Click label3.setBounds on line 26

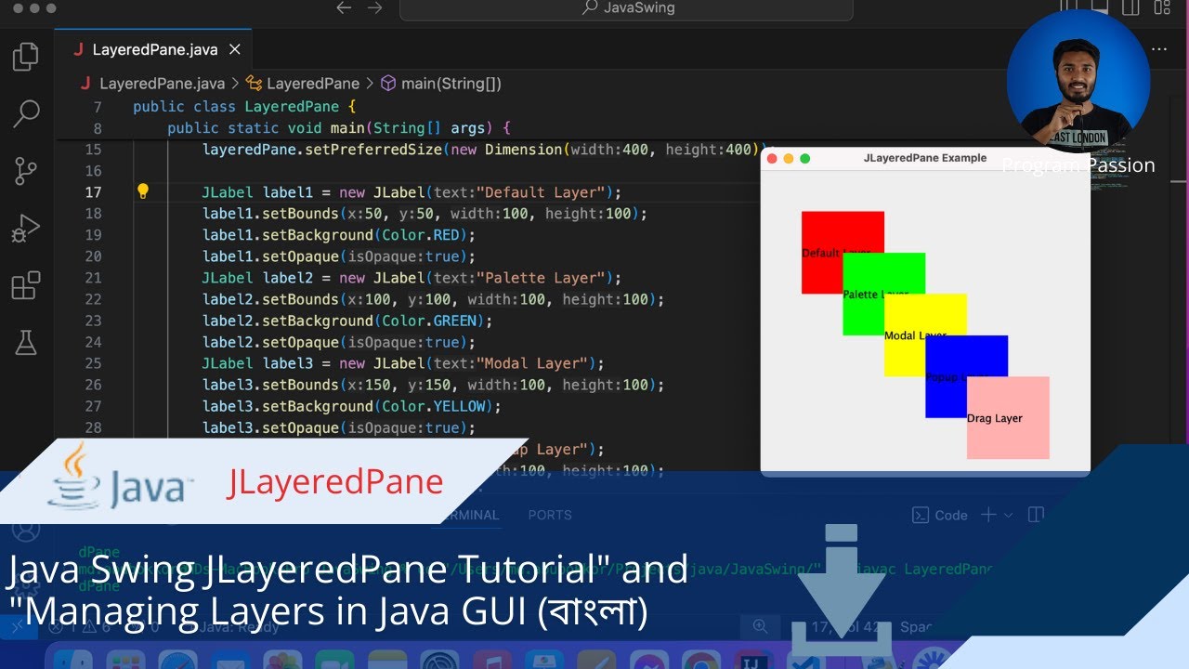(270, 385)
